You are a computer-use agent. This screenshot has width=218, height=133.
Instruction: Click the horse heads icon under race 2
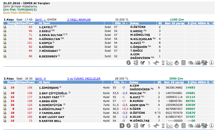[190, 126]
